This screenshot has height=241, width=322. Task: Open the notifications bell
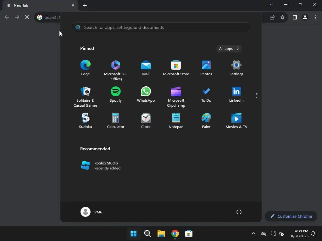point(314,233)
